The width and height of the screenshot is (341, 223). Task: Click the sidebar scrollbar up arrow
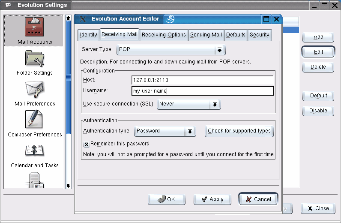[68, 18]
